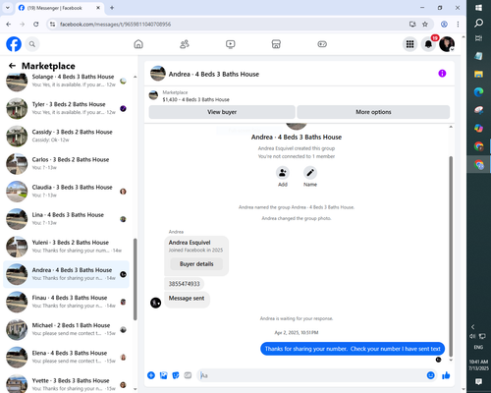
Task: Click Buyer details button
Action: tap(196, 264)
